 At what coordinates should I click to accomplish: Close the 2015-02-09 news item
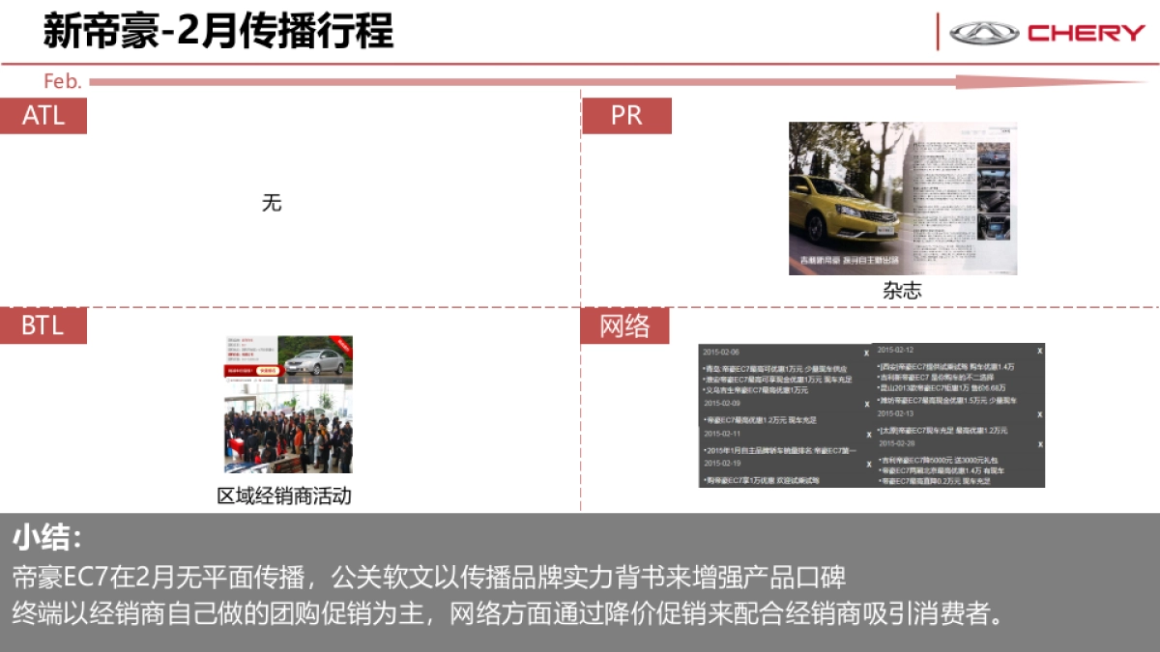[867, 404]
